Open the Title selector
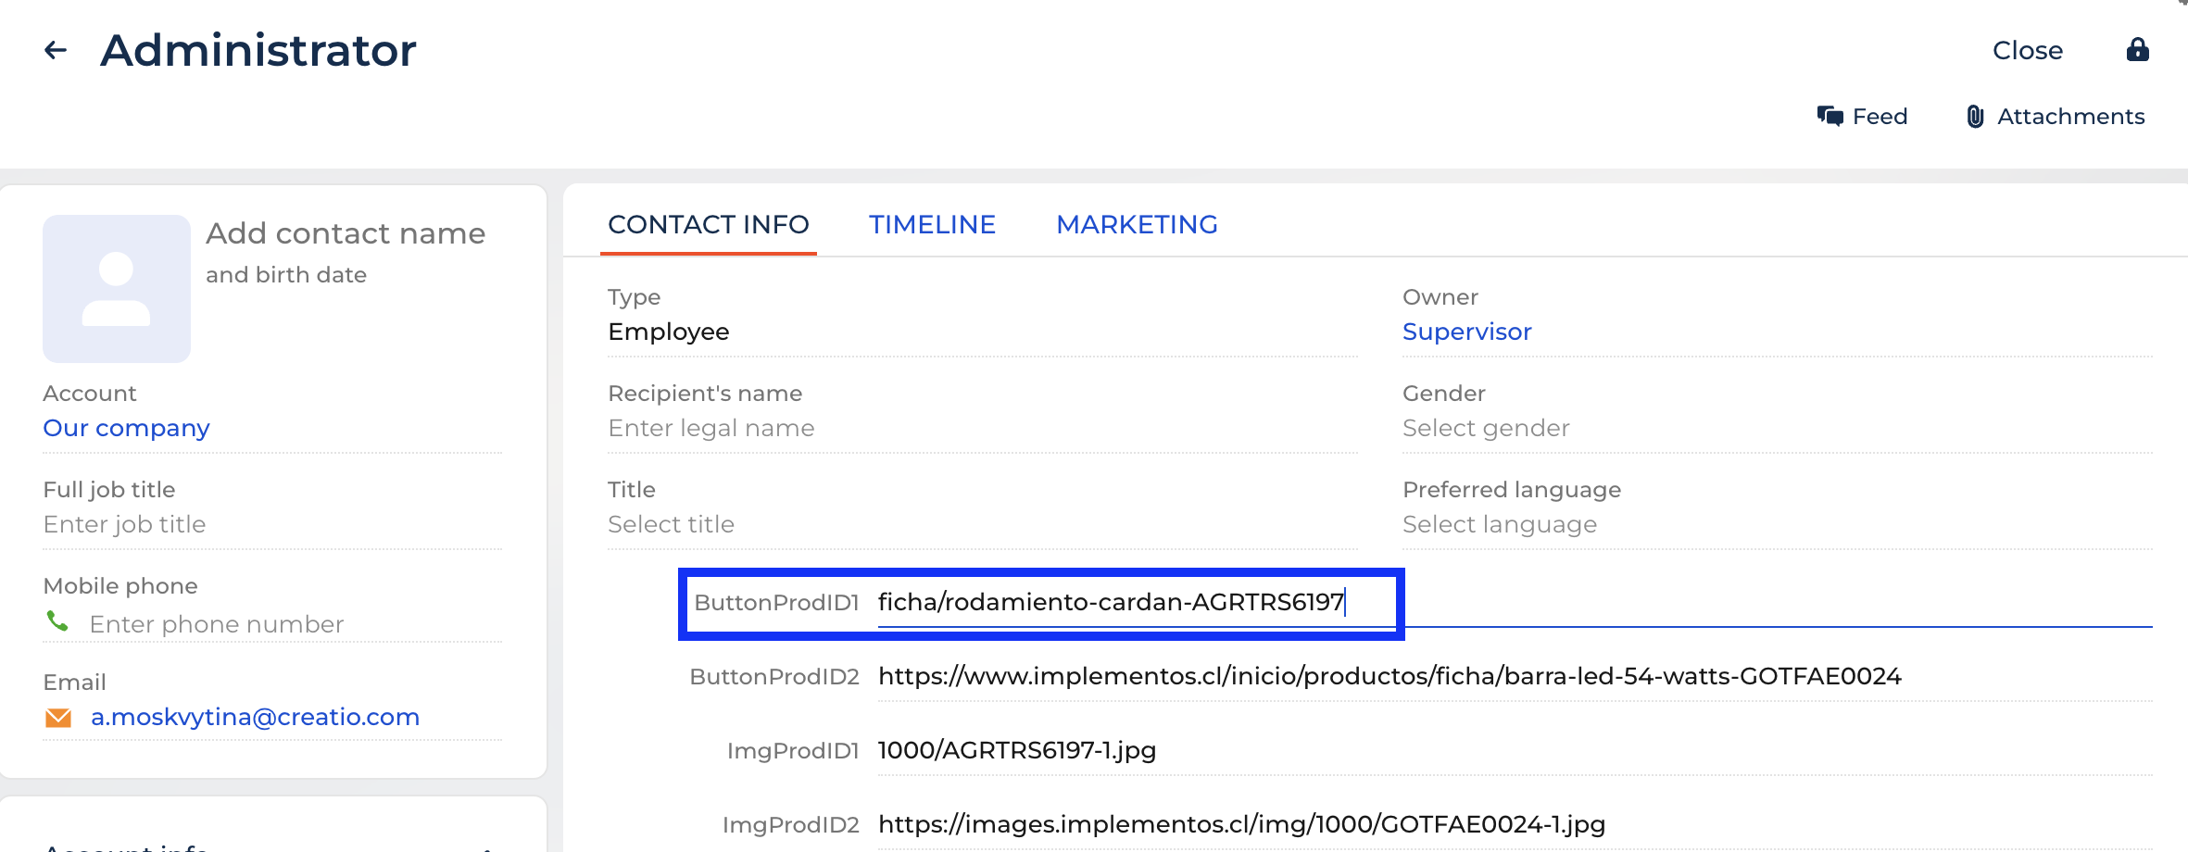This screenshot has height=852, width=2188. (x=671, y=524)
